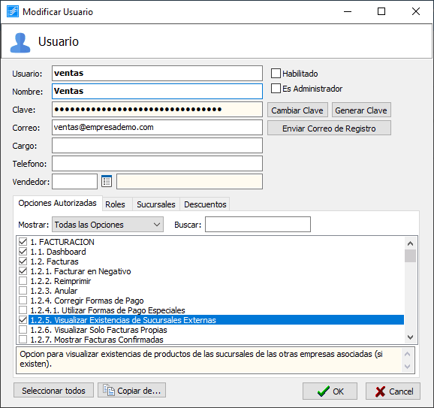Confirm with the OK button
The image size is (434, 408).
330,391
